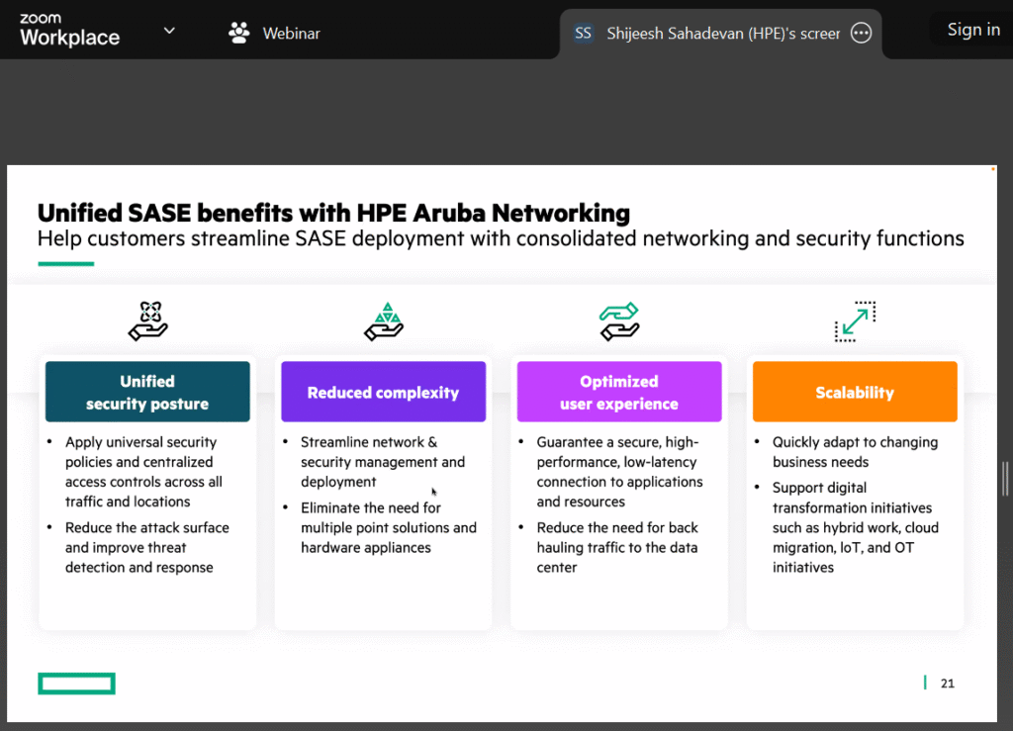
Task: Open the Zoom Workplace dropdown chevron
Action: coord(169,31)
